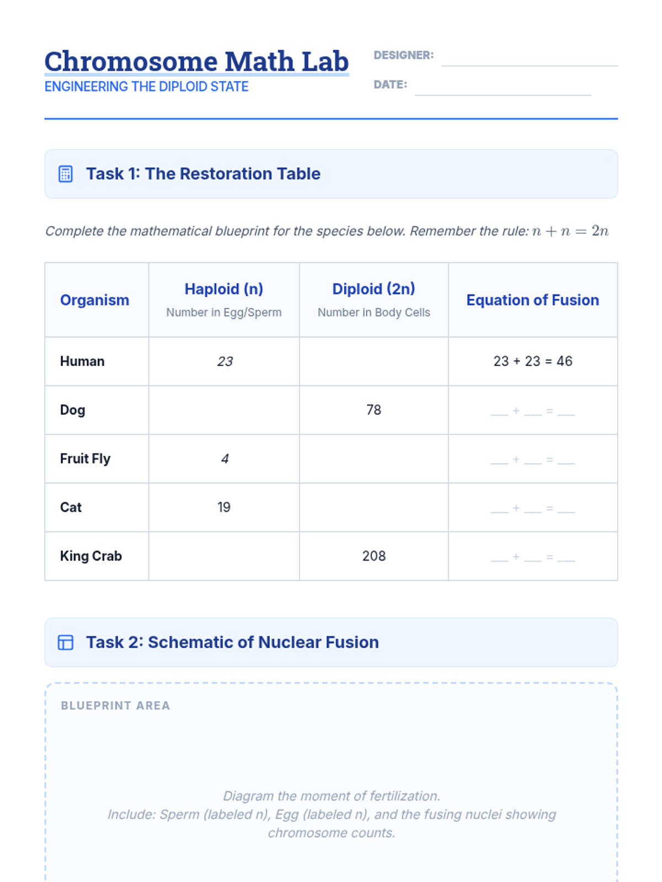Click the Cat equation of fusion blanks

[x=532, y=508]
